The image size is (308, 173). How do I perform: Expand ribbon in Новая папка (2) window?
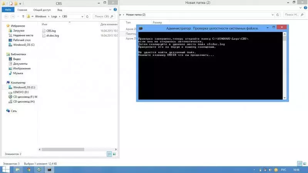pos(301,8)
